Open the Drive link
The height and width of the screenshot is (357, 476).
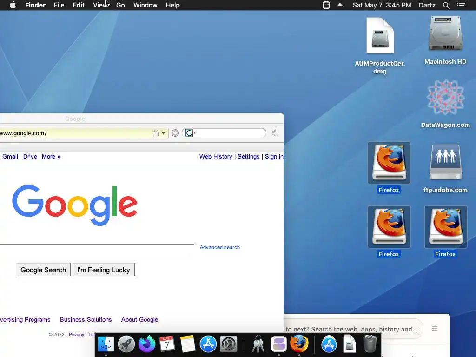(30, 156)
